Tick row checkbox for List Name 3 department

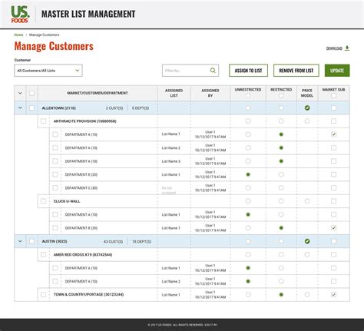point(55,161)
